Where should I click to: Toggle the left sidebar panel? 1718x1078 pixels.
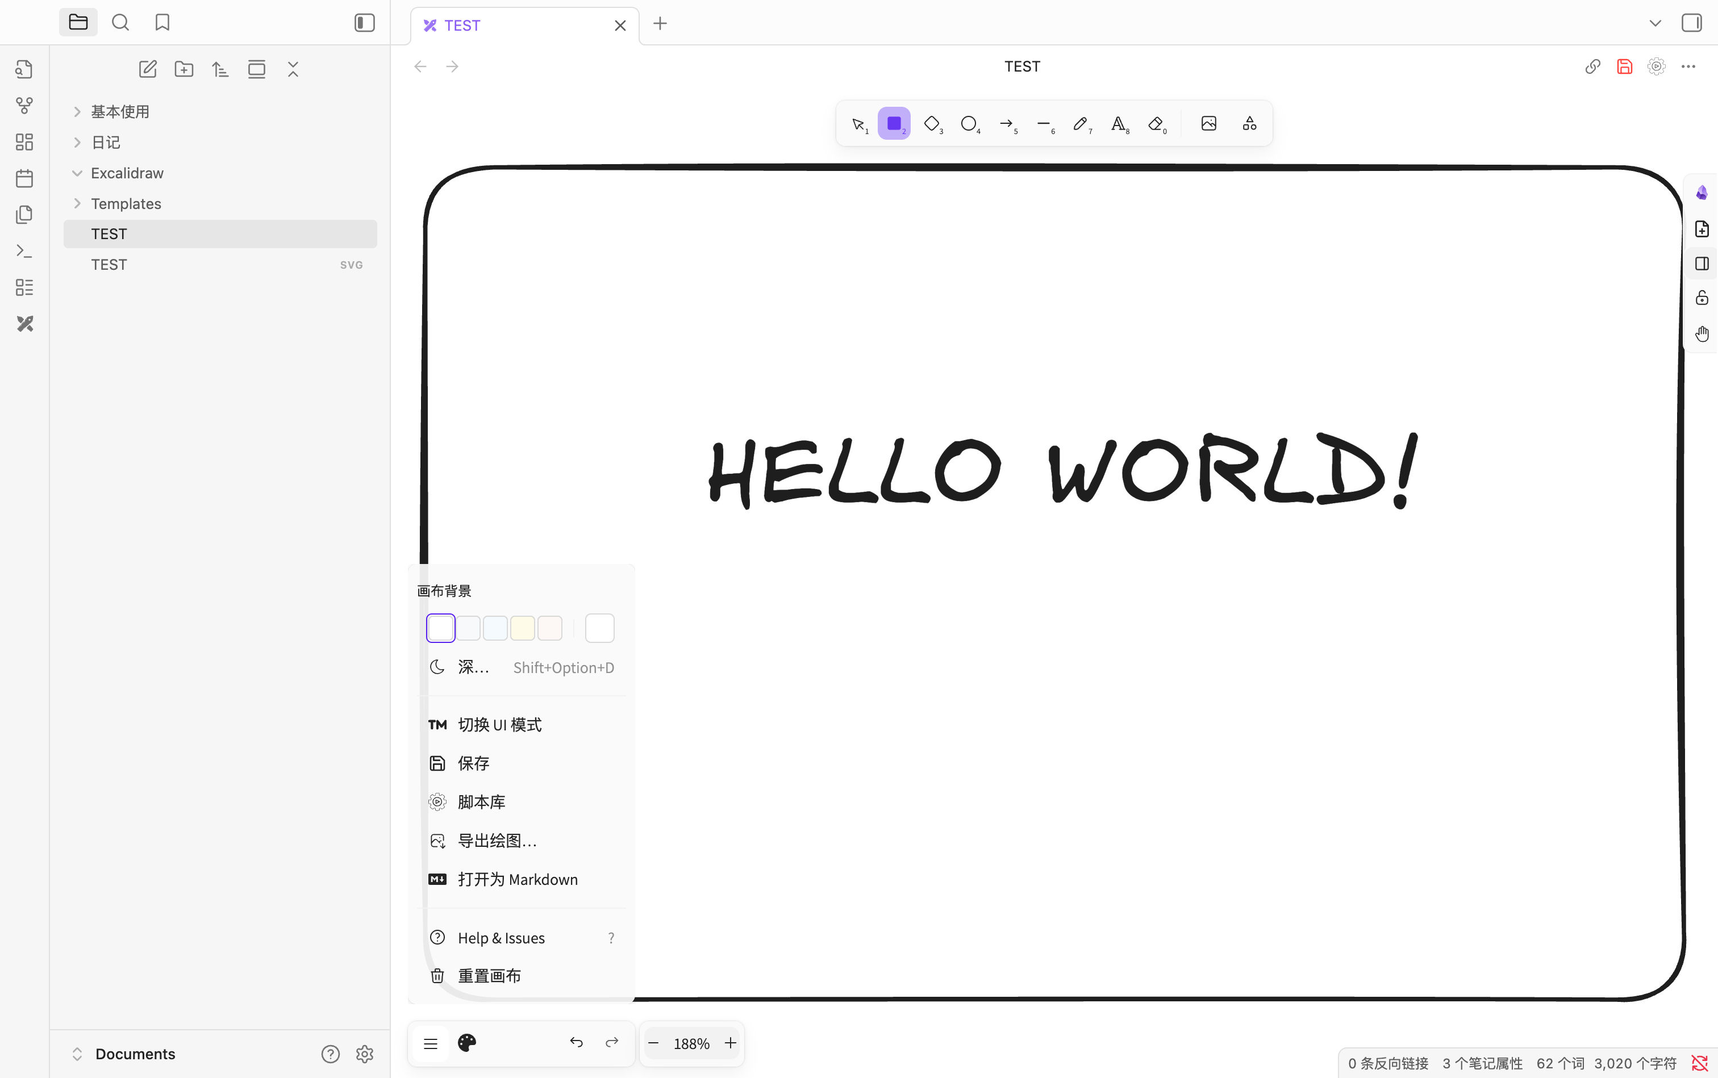(x=364, y=23)
